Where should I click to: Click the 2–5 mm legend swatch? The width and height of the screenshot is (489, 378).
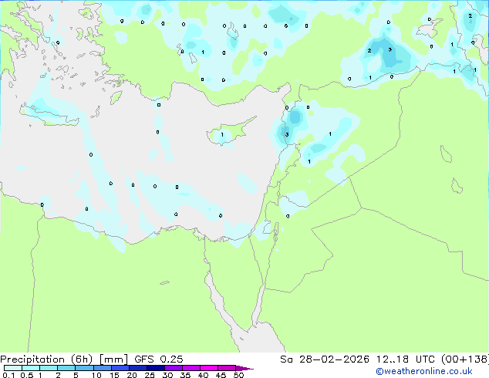click(66, 368)
